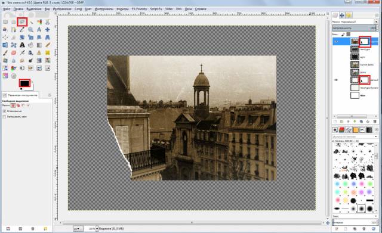Select the Crop tool
This screenshot has height=233, width=382.
tap(14, 37)
